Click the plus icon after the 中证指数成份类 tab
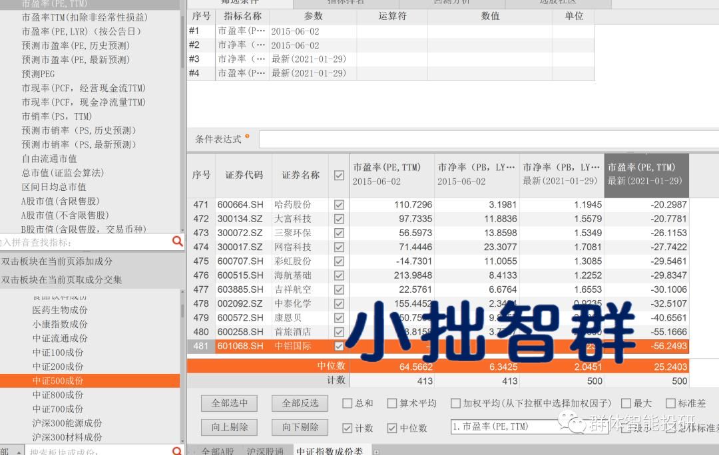Viewport: 719px width, 455px height. (x=376, y=452)
